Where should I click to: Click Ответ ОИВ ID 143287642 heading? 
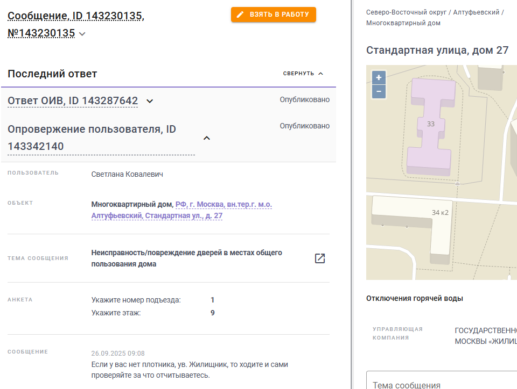(73, 100)
